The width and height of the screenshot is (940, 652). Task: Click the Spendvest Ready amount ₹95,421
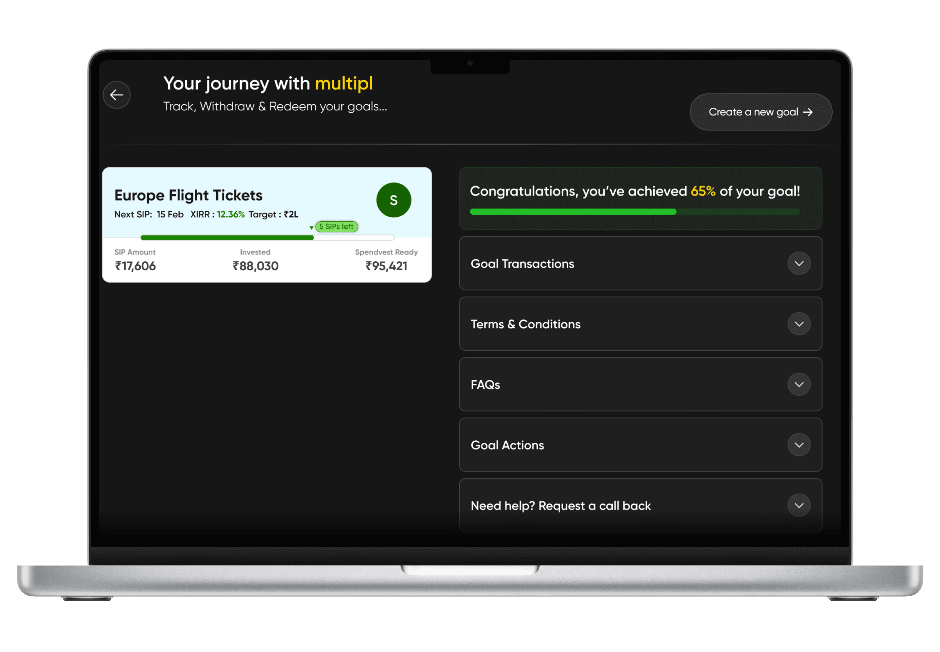(386, 266)
